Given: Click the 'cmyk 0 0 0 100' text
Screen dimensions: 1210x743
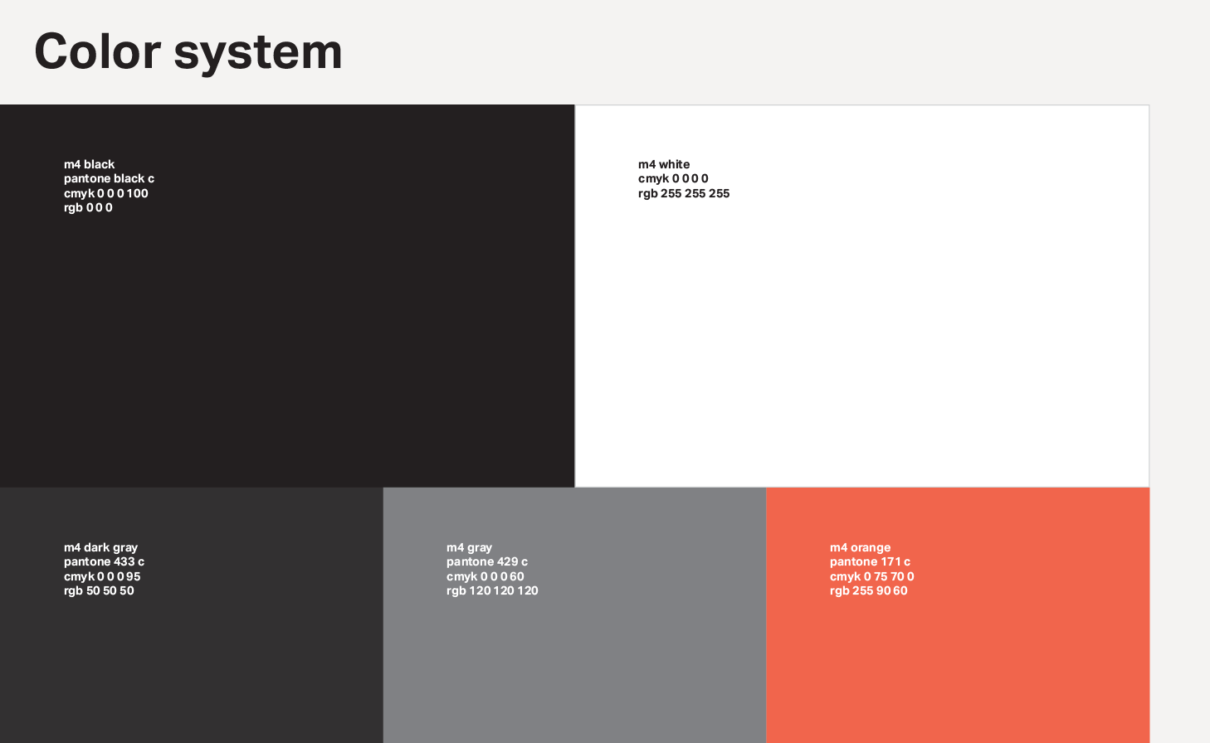Looking at the screenshot, I should pyautogui.click(x=106, y=193).
